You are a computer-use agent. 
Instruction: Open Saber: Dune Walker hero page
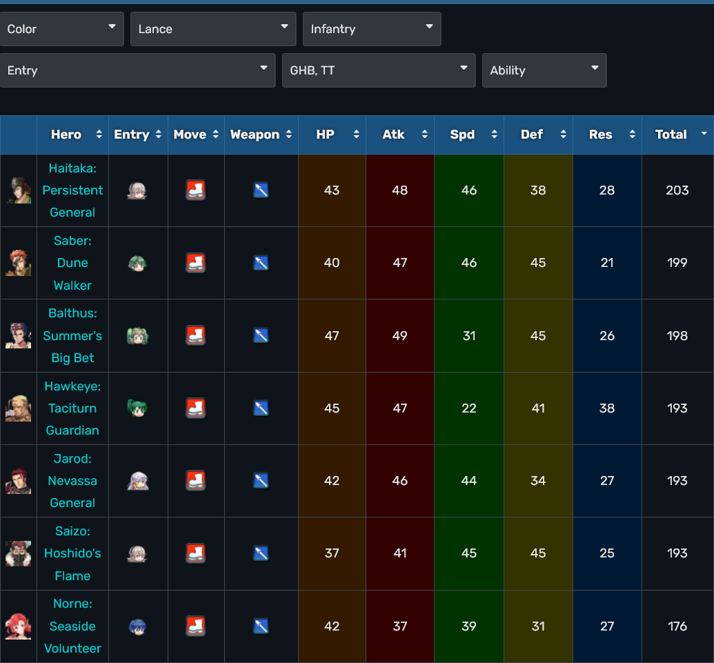[72, 263]
